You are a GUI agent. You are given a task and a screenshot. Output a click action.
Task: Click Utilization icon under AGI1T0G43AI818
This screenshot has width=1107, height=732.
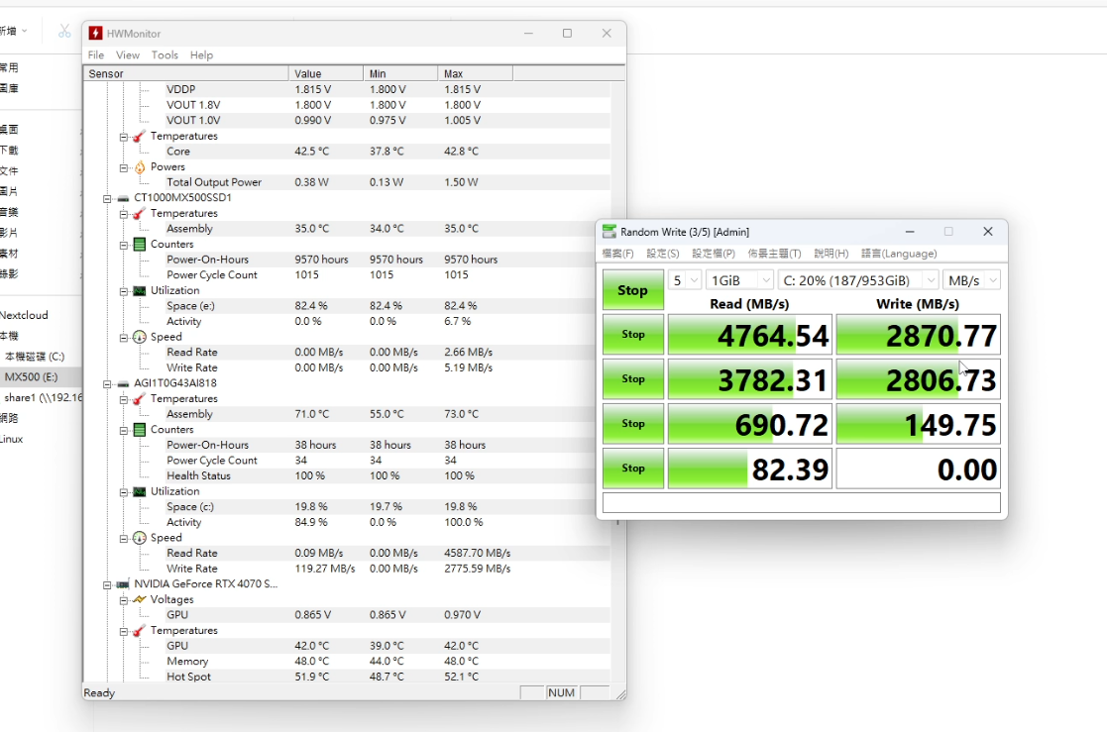tap(139, 492)
